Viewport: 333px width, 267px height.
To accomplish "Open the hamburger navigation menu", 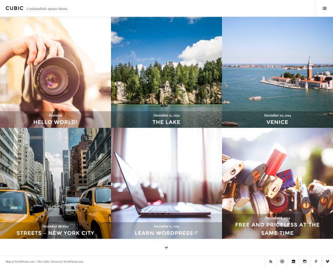I will pyautogui.click(x=324, y=8).
